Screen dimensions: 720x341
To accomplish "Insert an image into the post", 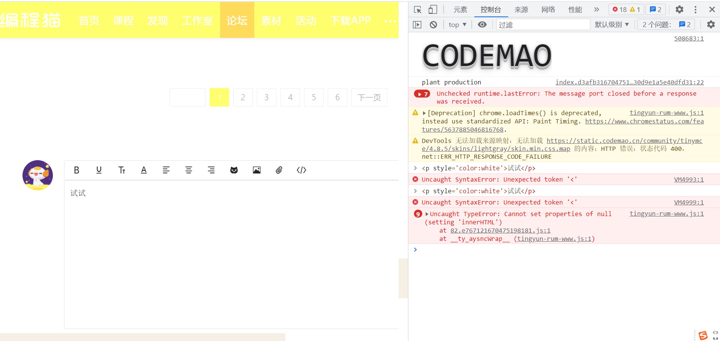I will tap(256, 170).
